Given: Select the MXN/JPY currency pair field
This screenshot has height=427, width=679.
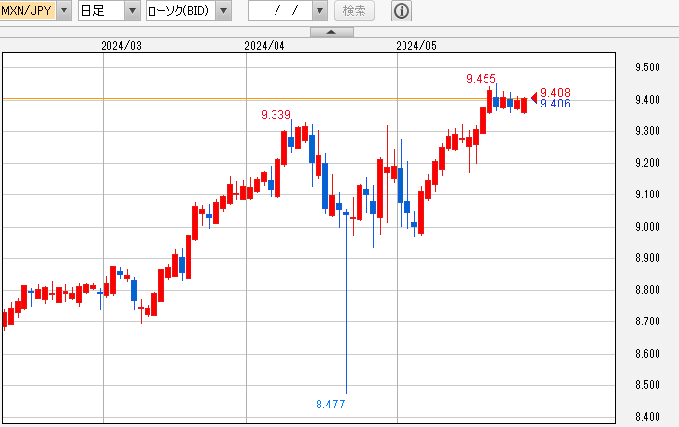Looking at the screenshot, I should (x=27, y=11).
